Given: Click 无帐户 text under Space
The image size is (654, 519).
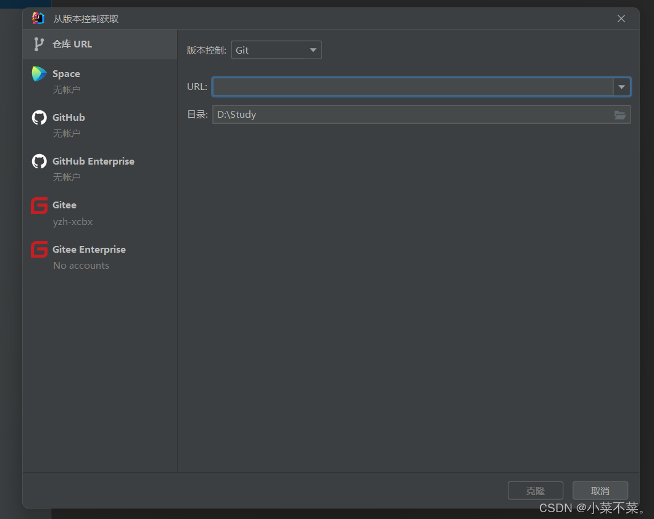Looking at the screenshot, I should click(67, 89).
